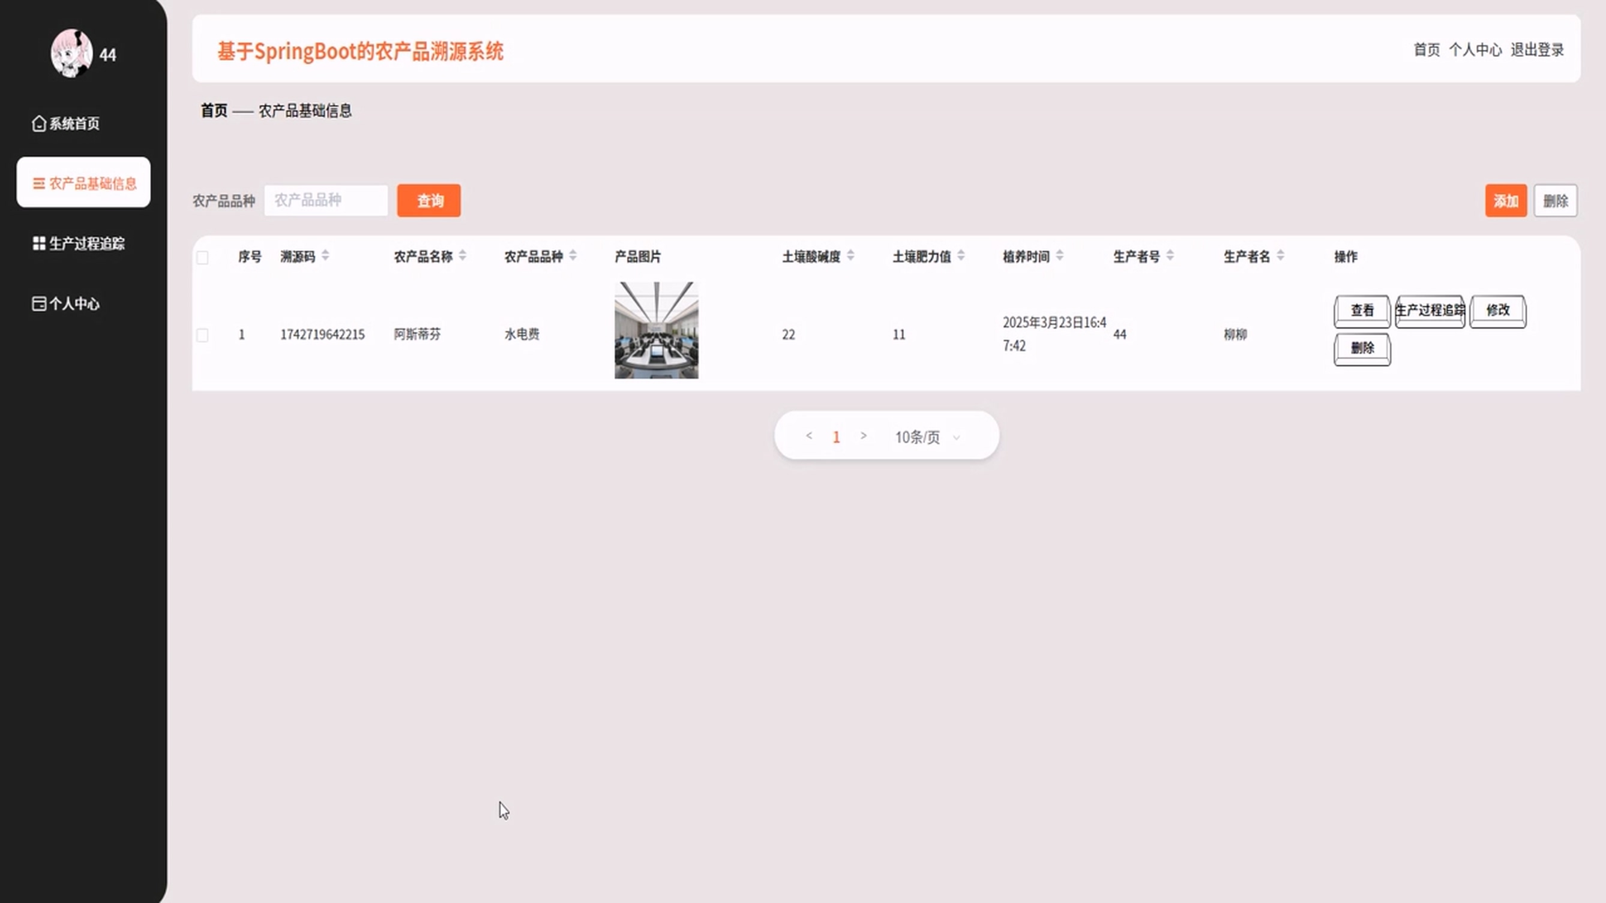1606x903 pixels.
Task: Sort by 溯源码 column arrows
Action: (x=325, y=256)
